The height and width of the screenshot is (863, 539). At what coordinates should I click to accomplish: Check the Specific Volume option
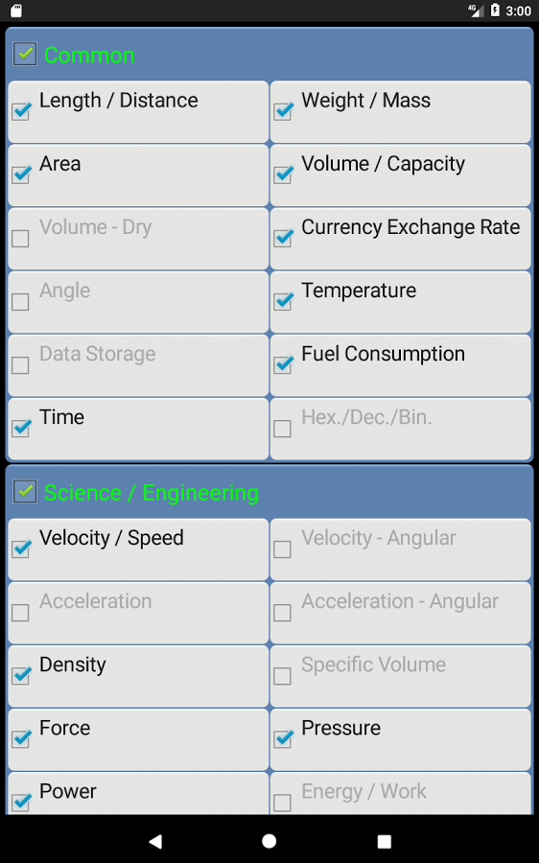282,675
